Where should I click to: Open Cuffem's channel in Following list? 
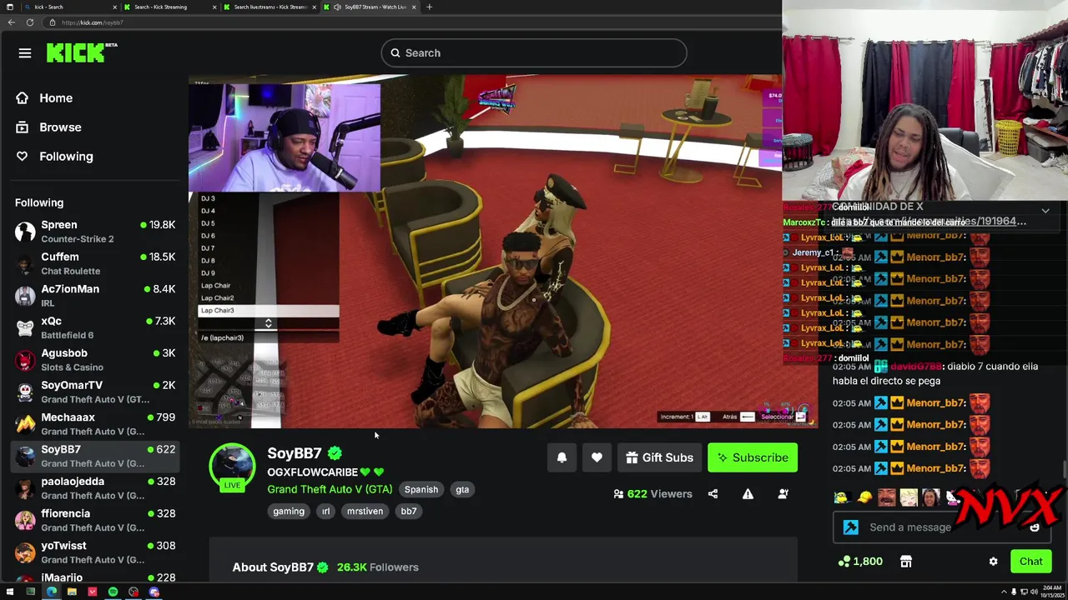point(96,263)
